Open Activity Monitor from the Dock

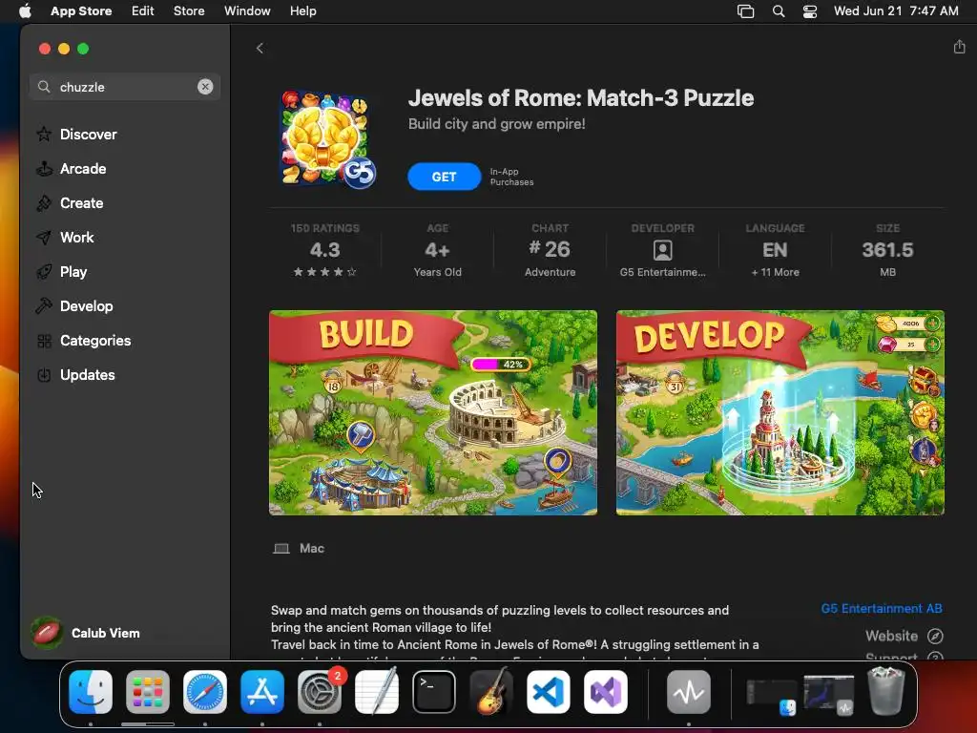[x=689, y=692]
